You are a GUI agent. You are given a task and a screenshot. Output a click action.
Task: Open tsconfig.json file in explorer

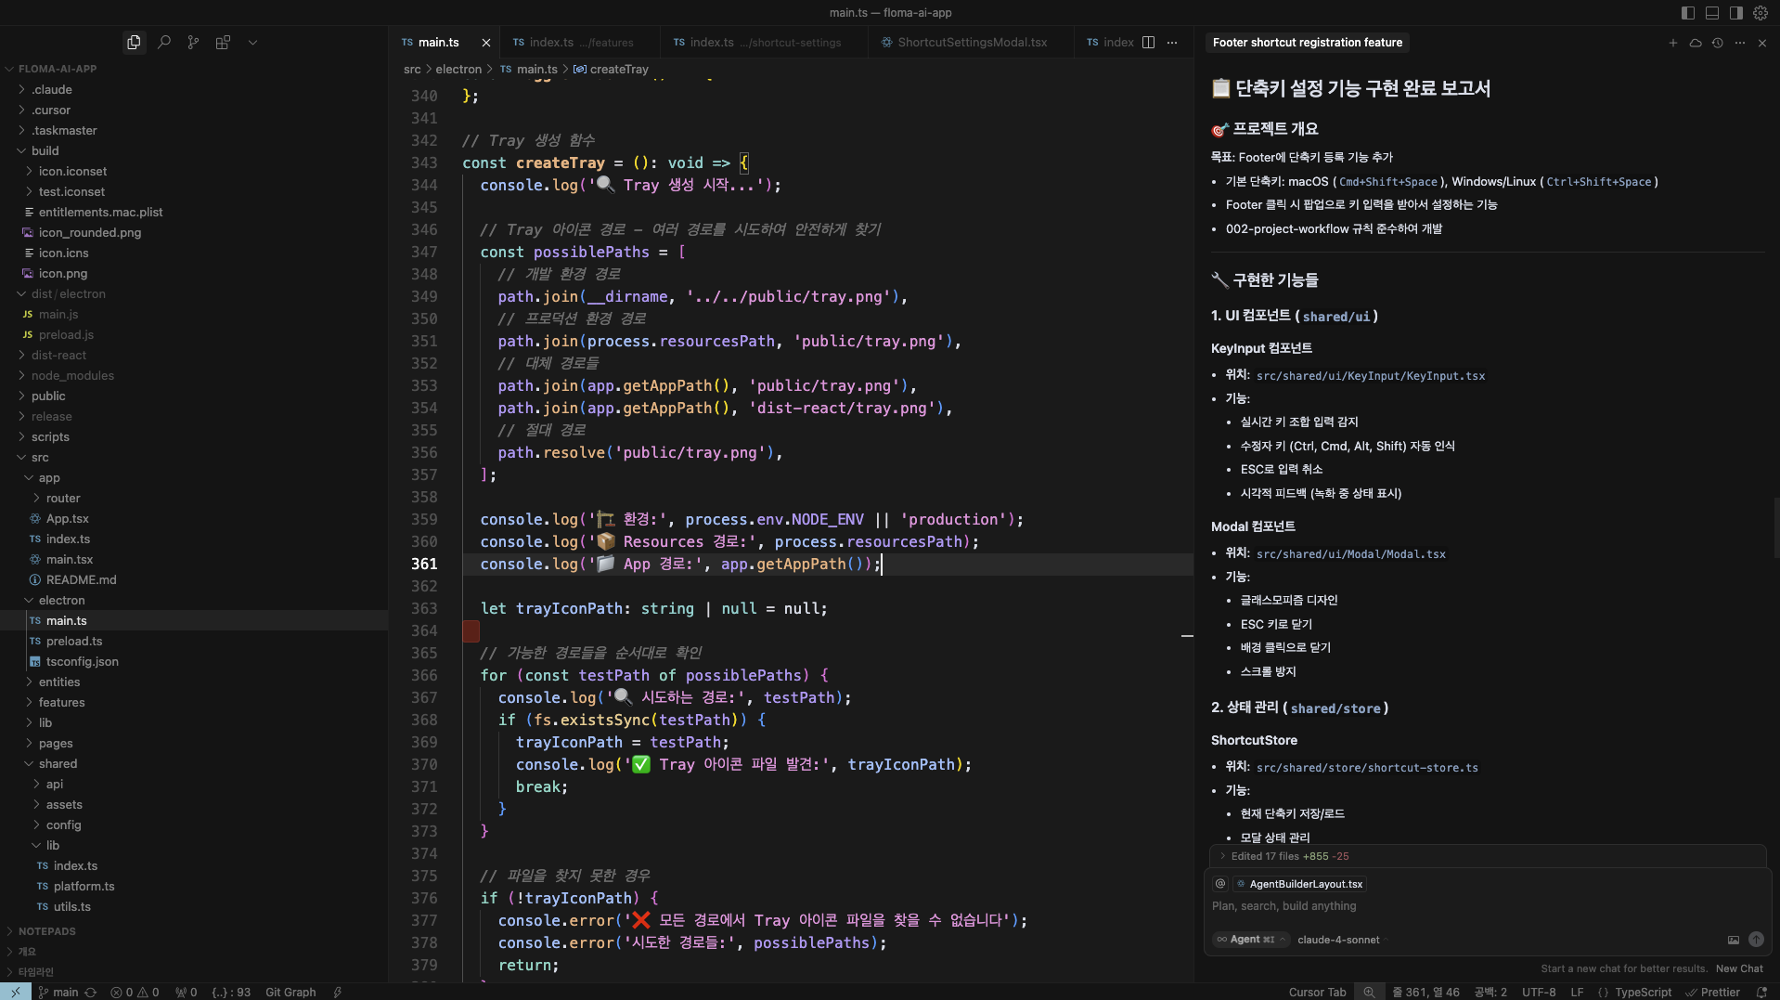(82, 662)
